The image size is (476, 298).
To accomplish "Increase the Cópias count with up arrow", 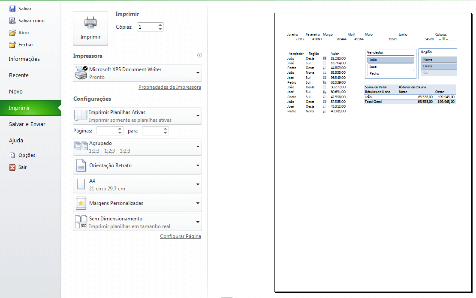I will pos(160,25).
